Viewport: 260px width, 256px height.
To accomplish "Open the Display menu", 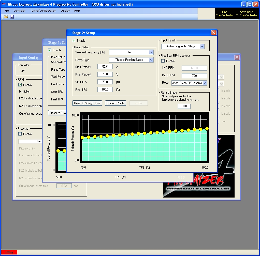I will 65,11.
